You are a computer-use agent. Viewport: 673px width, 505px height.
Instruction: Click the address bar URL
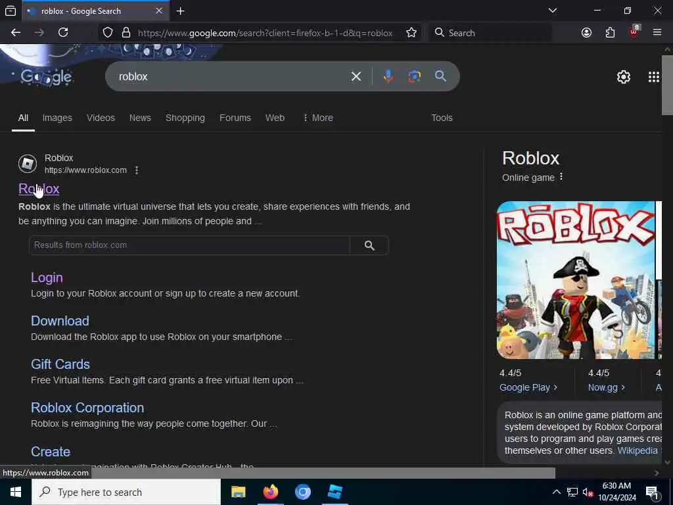coord(265,33)
